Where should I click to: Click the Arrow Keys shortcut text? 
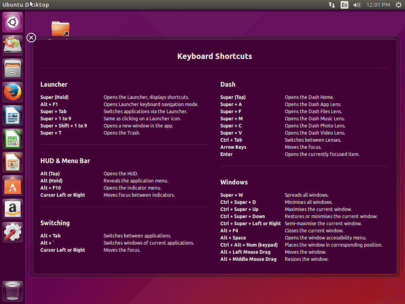click(x=233, y=147)
